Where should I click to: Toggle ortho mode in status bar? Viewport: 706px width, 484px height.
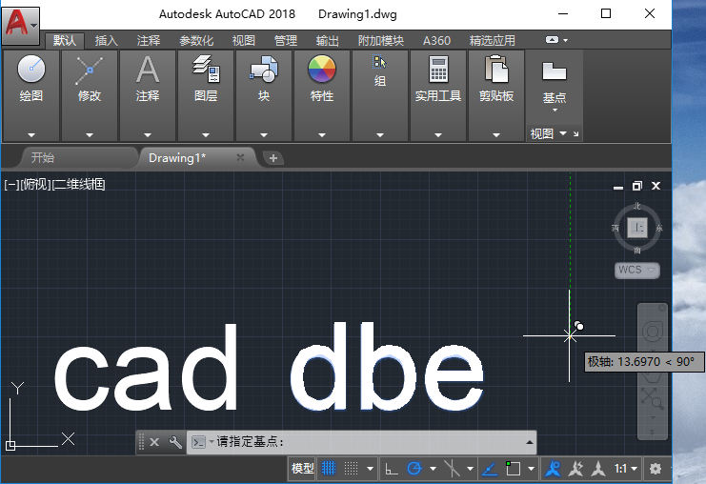(x=392, y=469)
